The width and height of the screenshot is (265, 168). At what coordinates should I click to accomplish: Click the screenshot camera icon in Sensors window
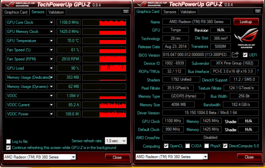pyautogui.click(x=126, y=11)
